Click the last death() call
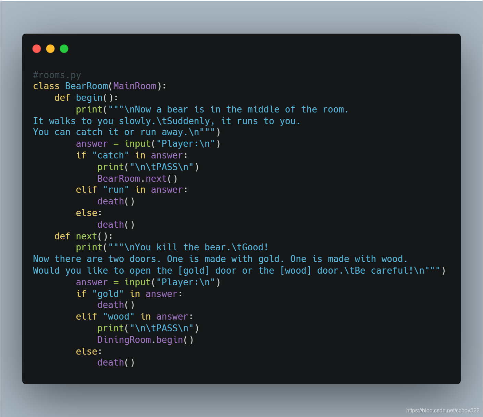 [x=116, y=362]
